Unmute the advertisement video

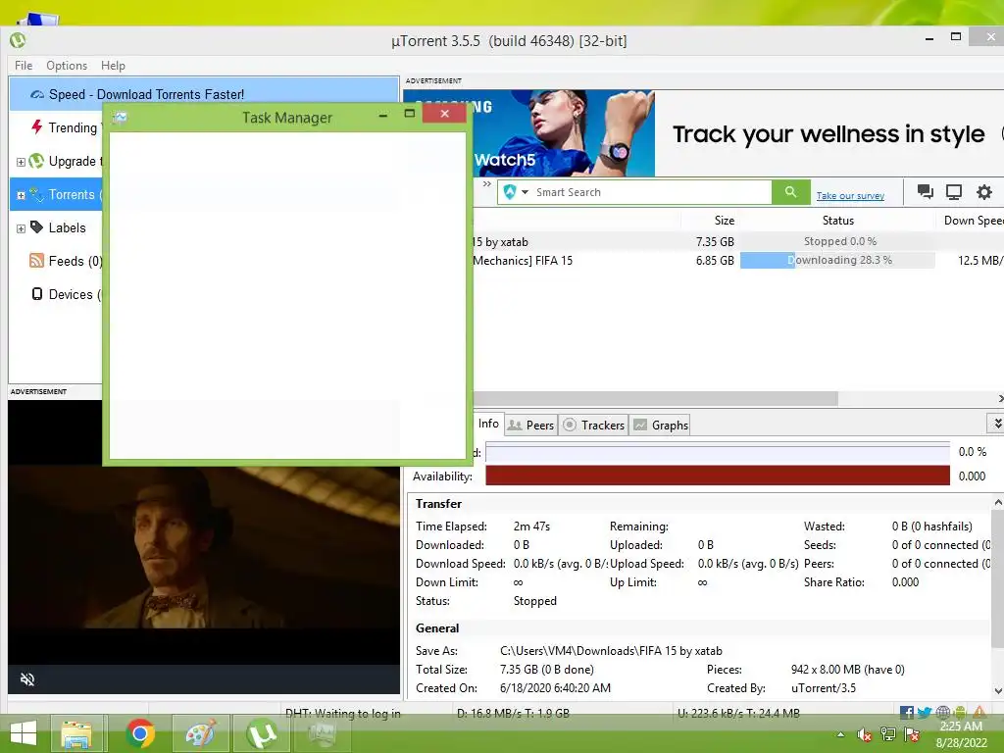tap(26, 679)
